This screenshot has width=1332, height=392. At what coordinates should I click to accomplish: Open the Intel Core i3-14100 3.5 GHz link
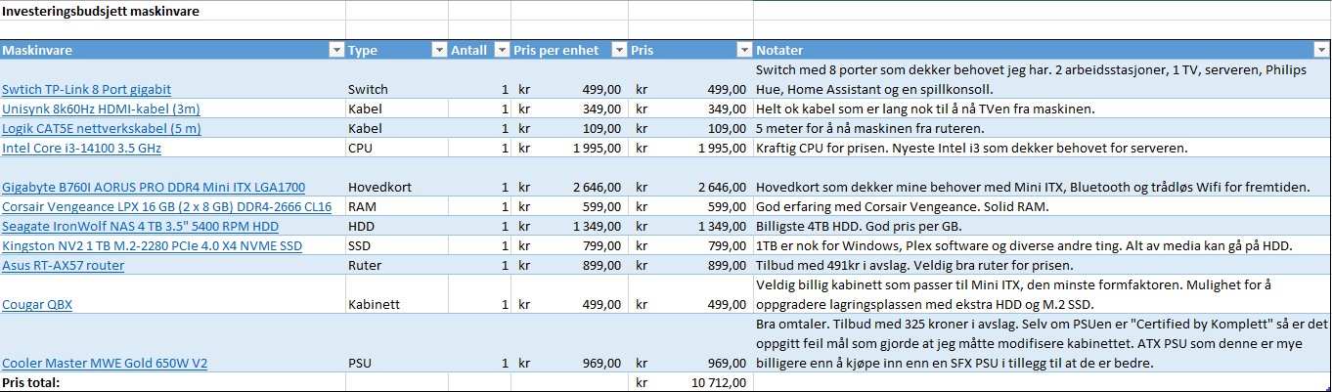[82, 148]
